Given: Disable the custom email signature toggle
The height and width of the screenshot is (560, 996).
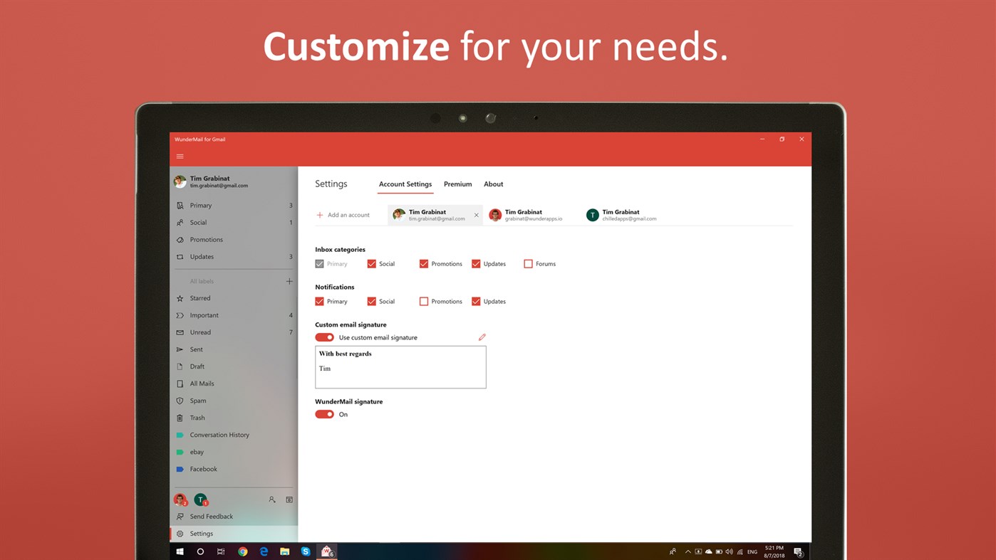Looking at the screenshot, I should click(x=324, y=337).
